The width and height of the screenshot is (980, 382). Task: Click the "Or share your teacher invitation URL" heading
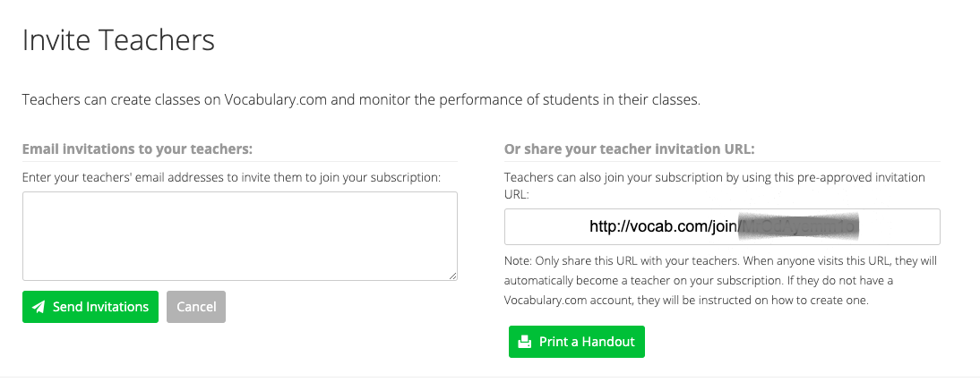[x=630, y=149]
